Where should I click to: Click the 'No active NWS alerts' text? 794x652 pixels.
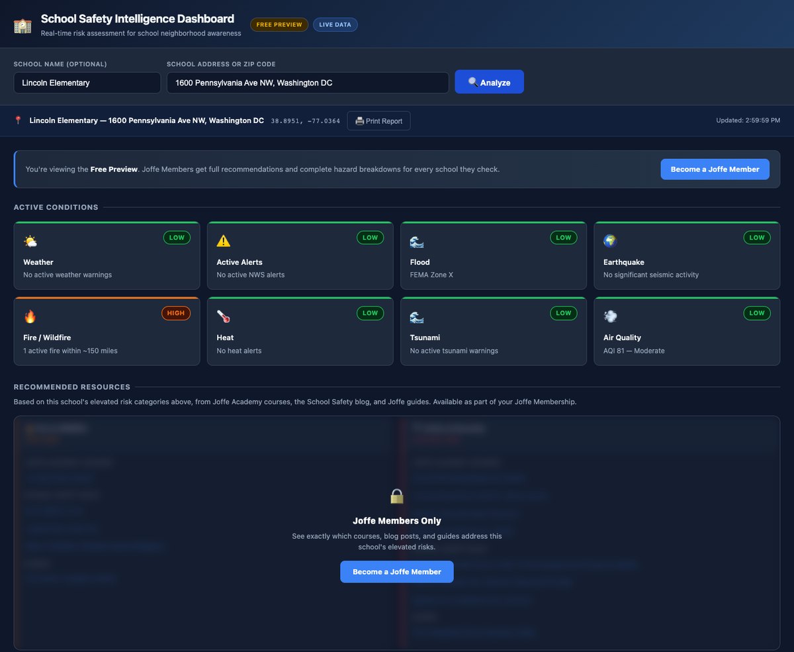coord(251,275)
